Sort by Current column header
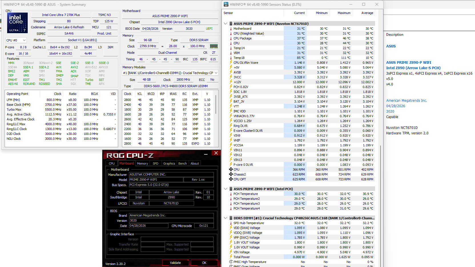 [x=295, y=13]
